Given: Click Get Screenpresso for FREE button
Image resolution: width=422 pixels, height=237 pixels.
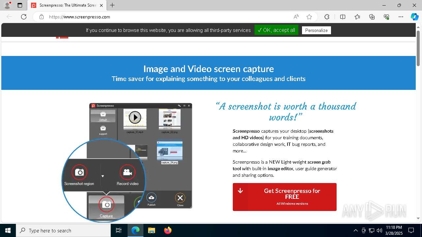Looking at the screenshot, I should 285,197.
